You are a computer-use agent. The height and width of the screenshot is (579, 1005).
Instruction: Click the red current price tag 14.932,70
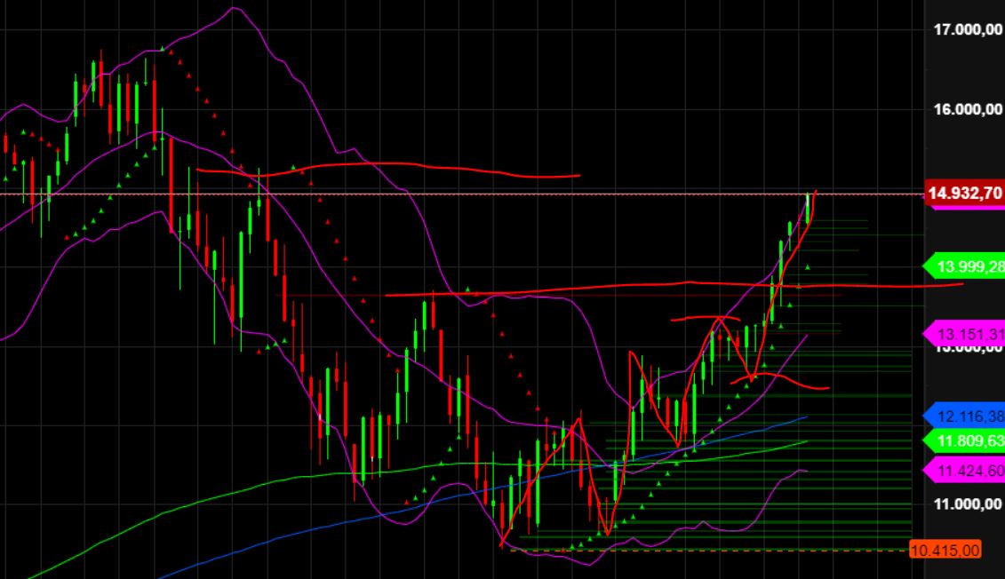coord(962,190)
